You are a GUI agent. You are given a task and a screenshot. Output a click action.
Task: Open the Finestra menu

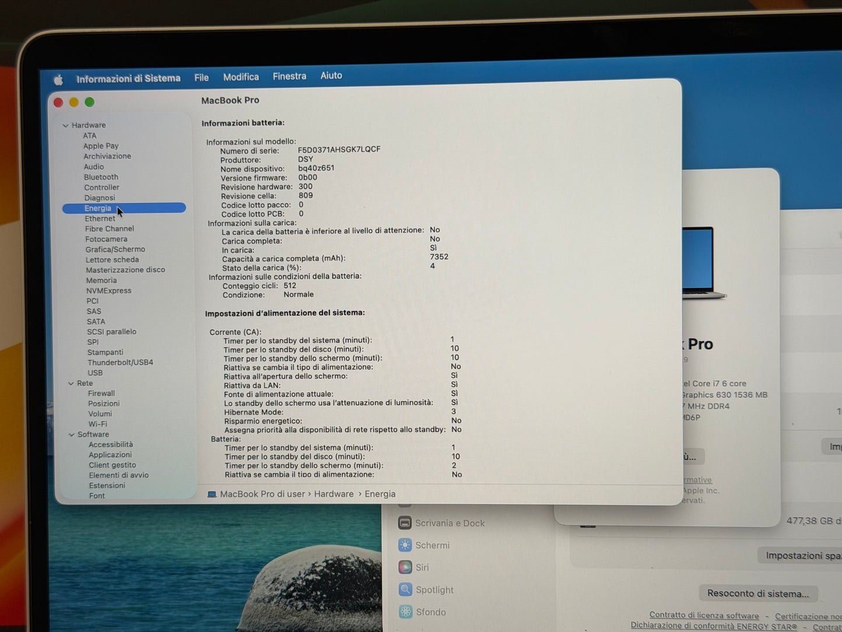click(x=289, y=76)
